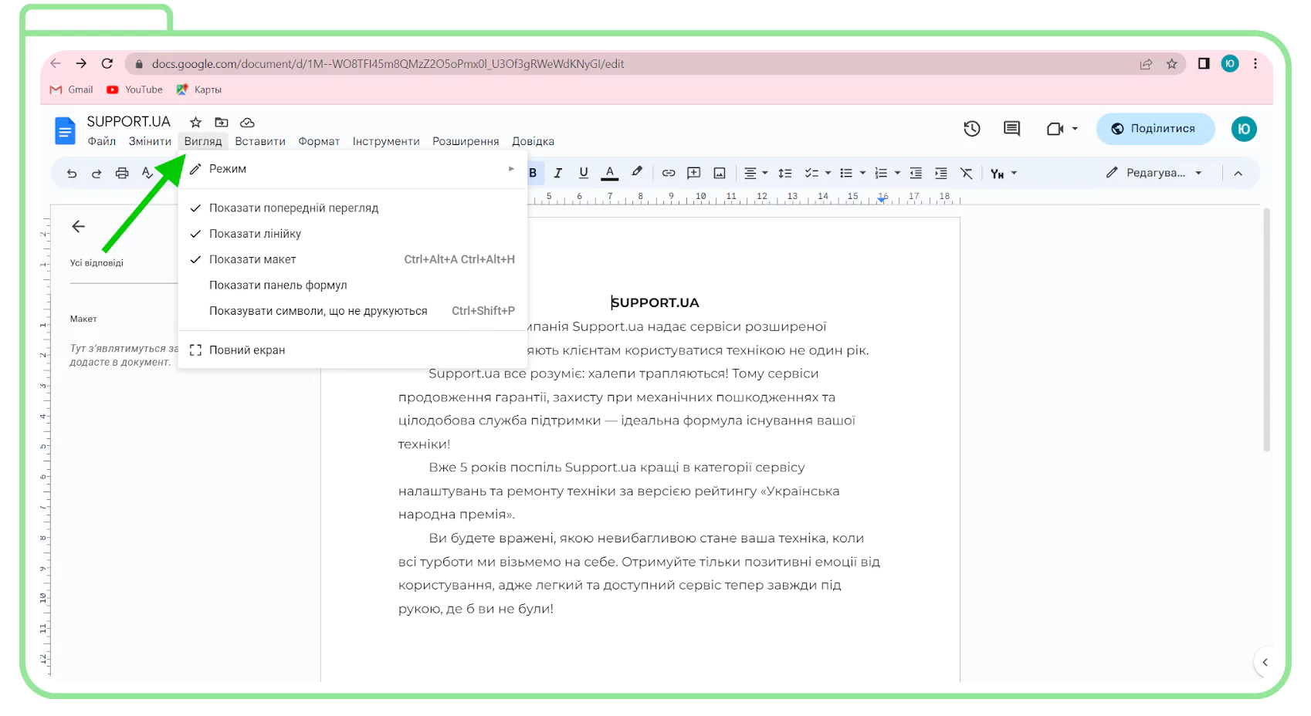This screenshot has height=716, width=1311.
Task: Star the SUPPORT.UA document
Action: point(196,122)
